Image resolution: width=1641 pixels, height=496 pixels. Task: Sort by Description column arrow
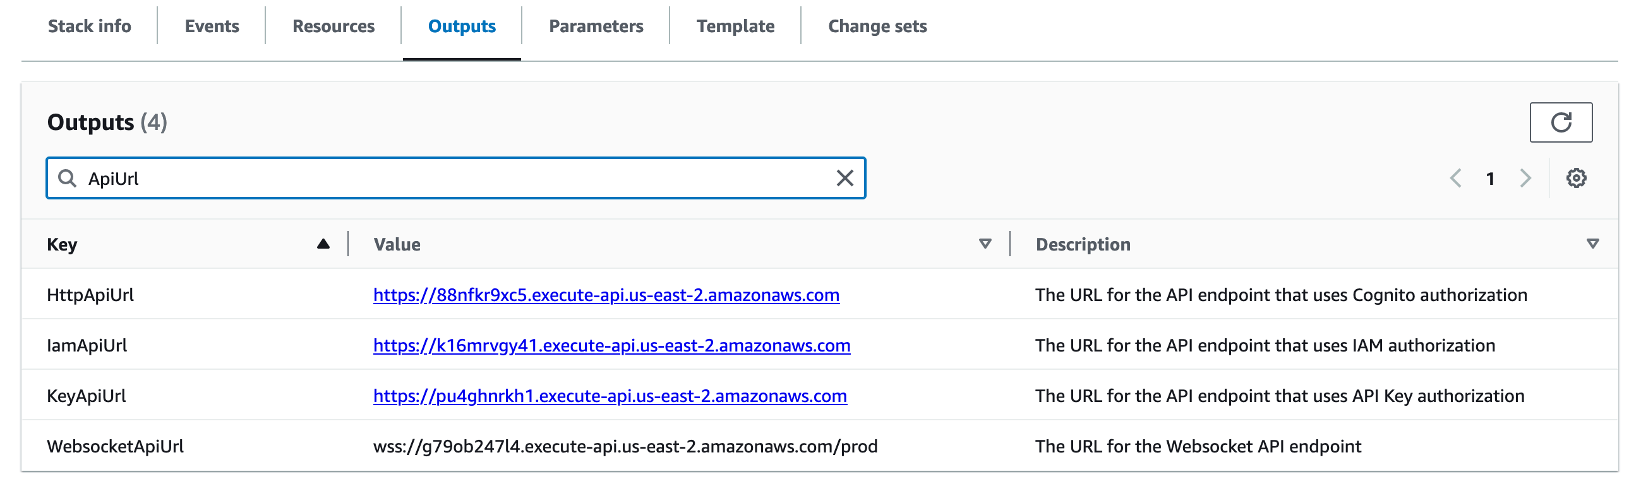[x=1592, y=244]
